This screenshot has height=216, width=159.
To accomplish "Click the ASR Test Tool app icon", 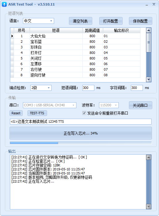I will pos(4,4).
